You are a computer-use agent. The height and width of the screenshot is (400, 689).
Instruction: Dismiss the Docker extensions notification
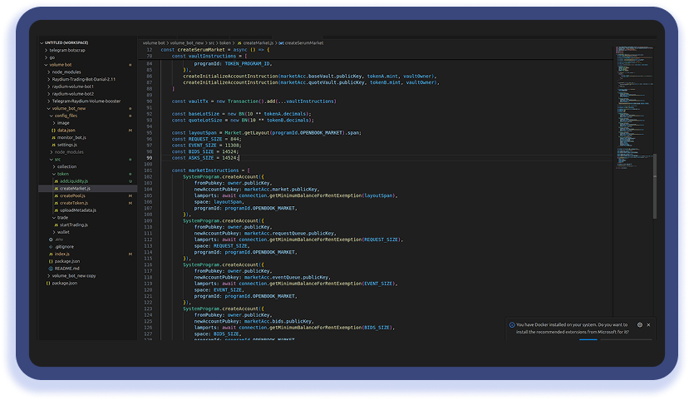[x=648, y=325]
